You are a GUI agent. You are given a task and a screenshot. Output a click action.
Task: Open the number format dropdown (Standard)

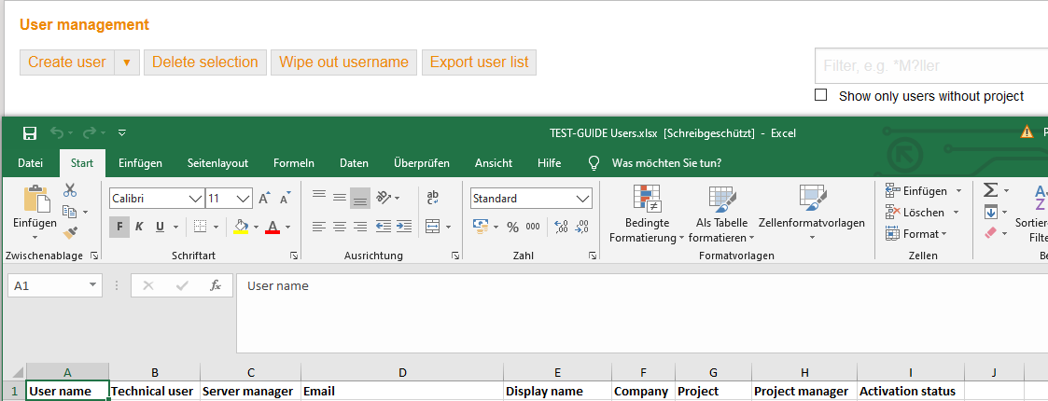click(583, 199)
